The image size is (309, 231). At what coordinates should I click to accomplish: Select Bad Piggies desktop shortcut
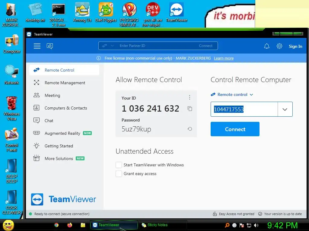tap(106, 12)
